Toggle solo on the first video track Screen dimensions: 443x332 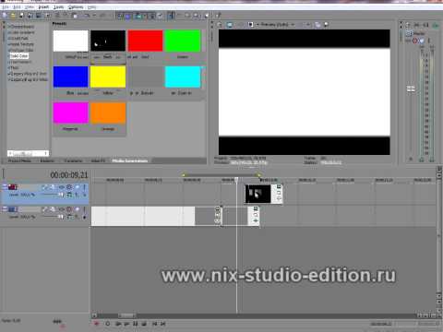[x=84, y=187]
